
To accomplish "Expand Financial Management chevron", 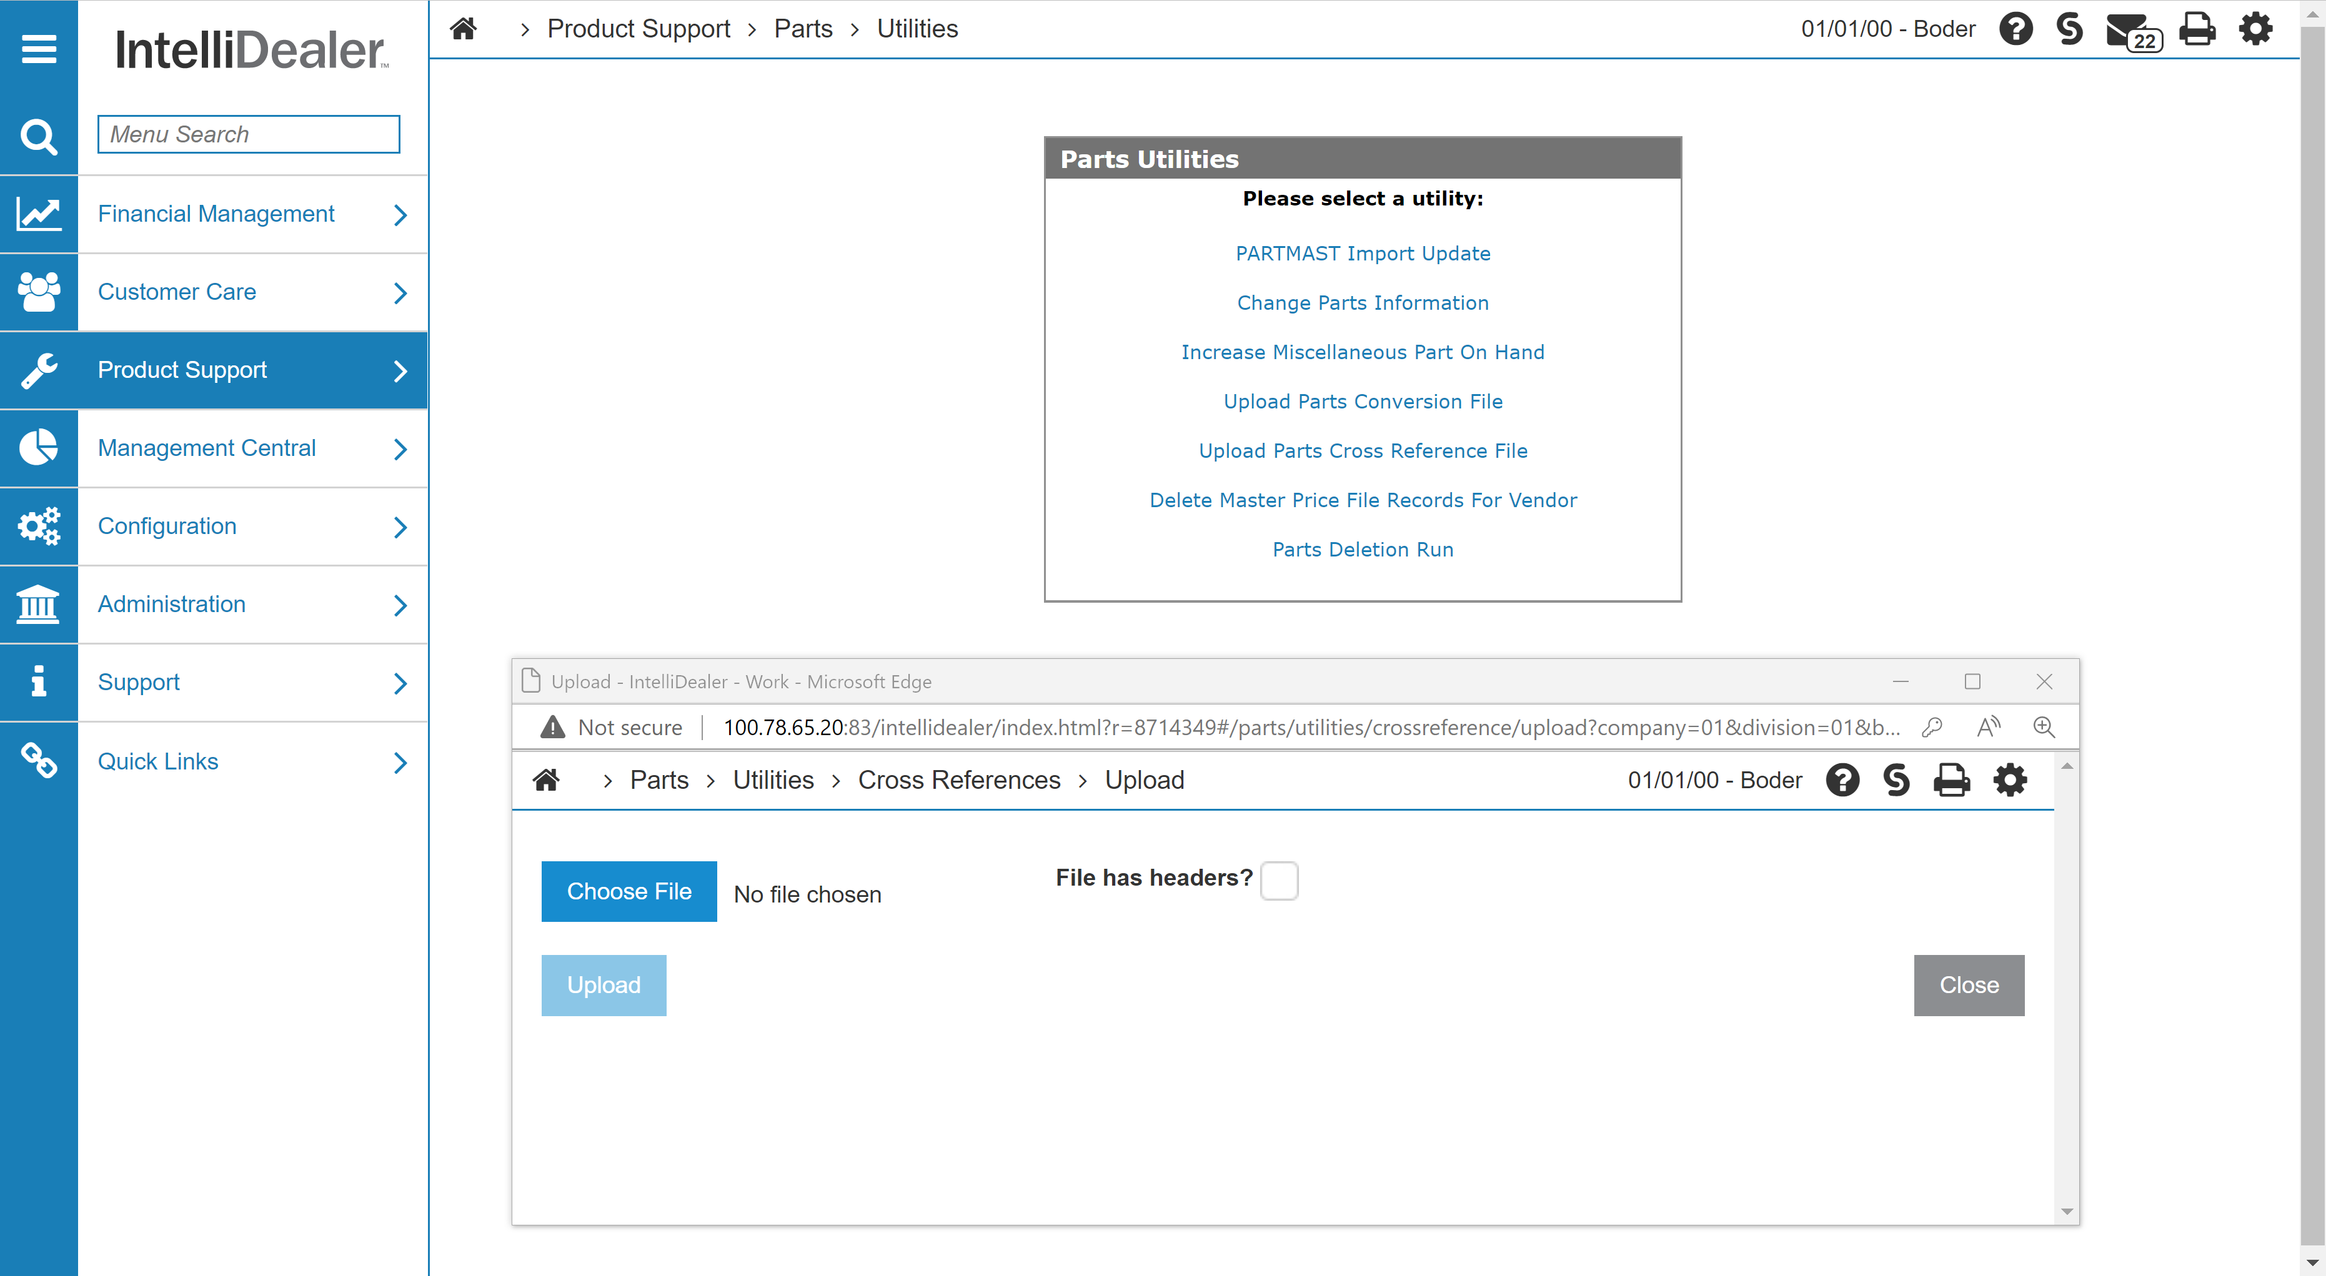I will (401, 215).
